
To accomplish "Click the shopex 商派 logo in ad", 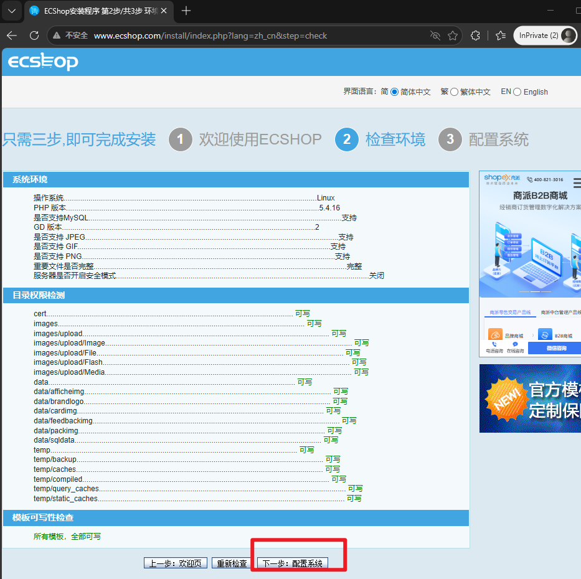I will (x=502, y=179).
